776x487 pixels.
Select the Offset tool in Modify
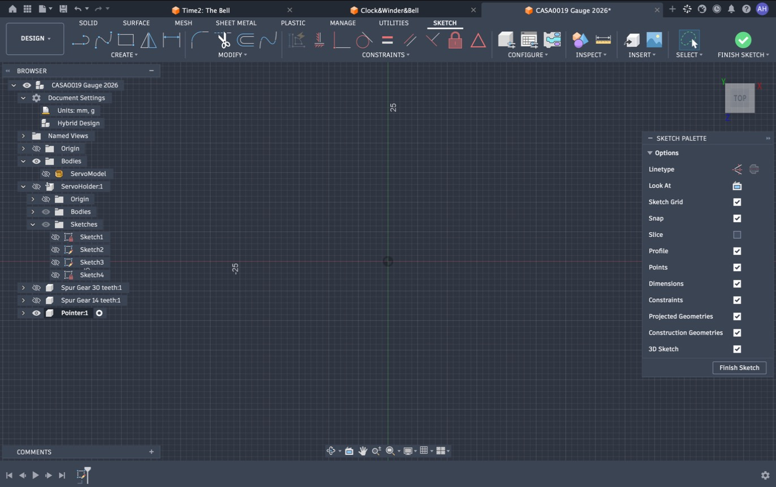(x=245, y=40)
